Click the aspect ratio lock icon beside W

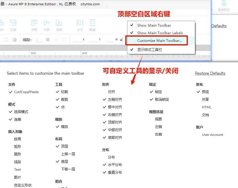pyautogui.click(x=121, y=40)
